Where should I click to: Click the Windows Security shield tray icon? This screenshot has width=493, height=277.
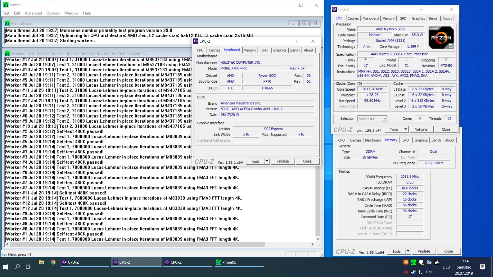click(421, 262)
